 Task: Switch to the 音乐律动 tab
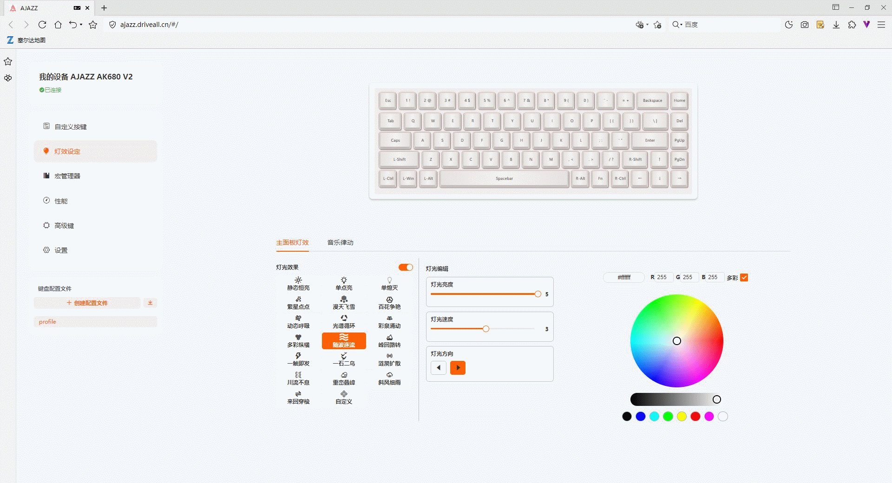tap(340, 242)
